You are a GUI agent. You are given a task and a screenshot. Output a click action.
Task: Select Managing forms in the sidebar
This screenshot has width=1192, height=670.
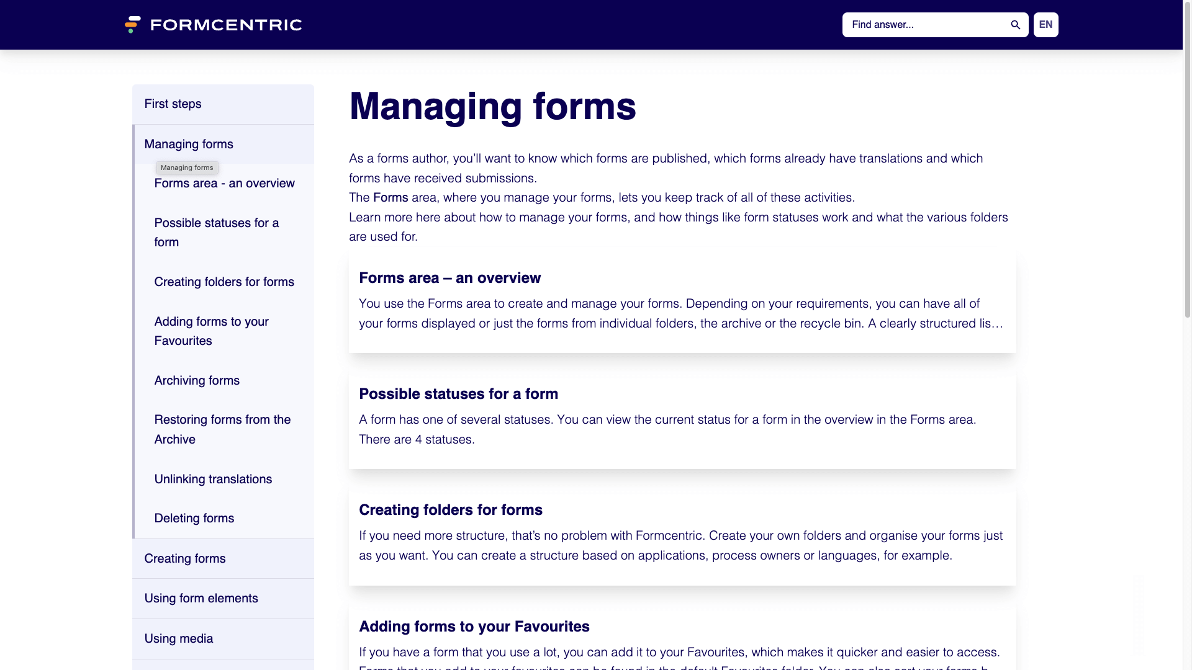coord(189,144)
